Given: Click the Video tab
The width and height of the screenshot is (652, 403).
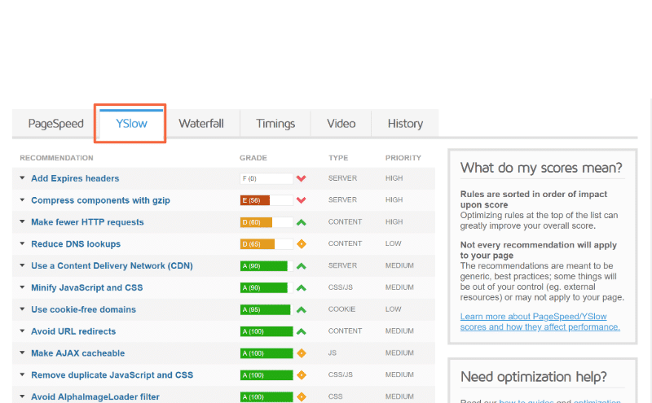Looking at the screenshot, I should 341,124.
